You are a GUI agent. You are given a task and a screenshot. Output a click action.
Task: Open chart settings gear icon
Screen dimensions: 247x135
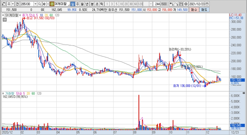click(186, 4)
